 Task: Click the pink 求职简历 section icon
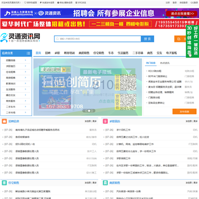(105, 121)
